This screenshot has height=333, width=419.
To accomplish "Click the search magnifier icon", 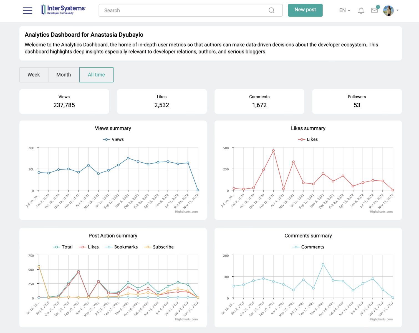I will (x=271, y=11).
